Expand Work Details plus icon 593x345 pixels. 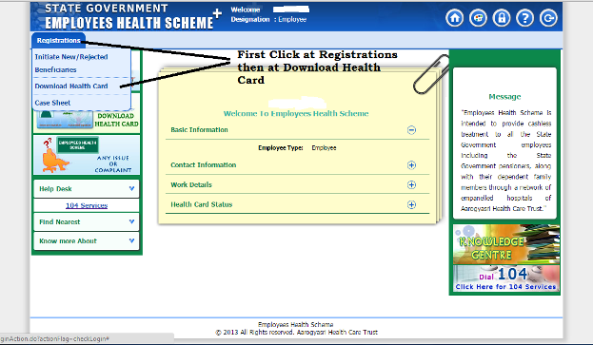411,184
